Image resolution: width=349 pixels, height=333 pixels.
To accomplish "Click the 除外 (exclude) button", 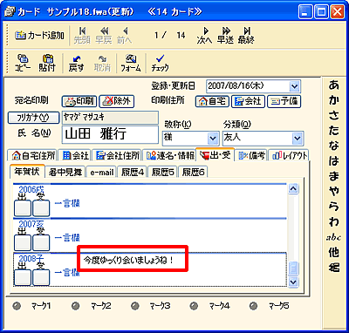I will pos(116,101).
